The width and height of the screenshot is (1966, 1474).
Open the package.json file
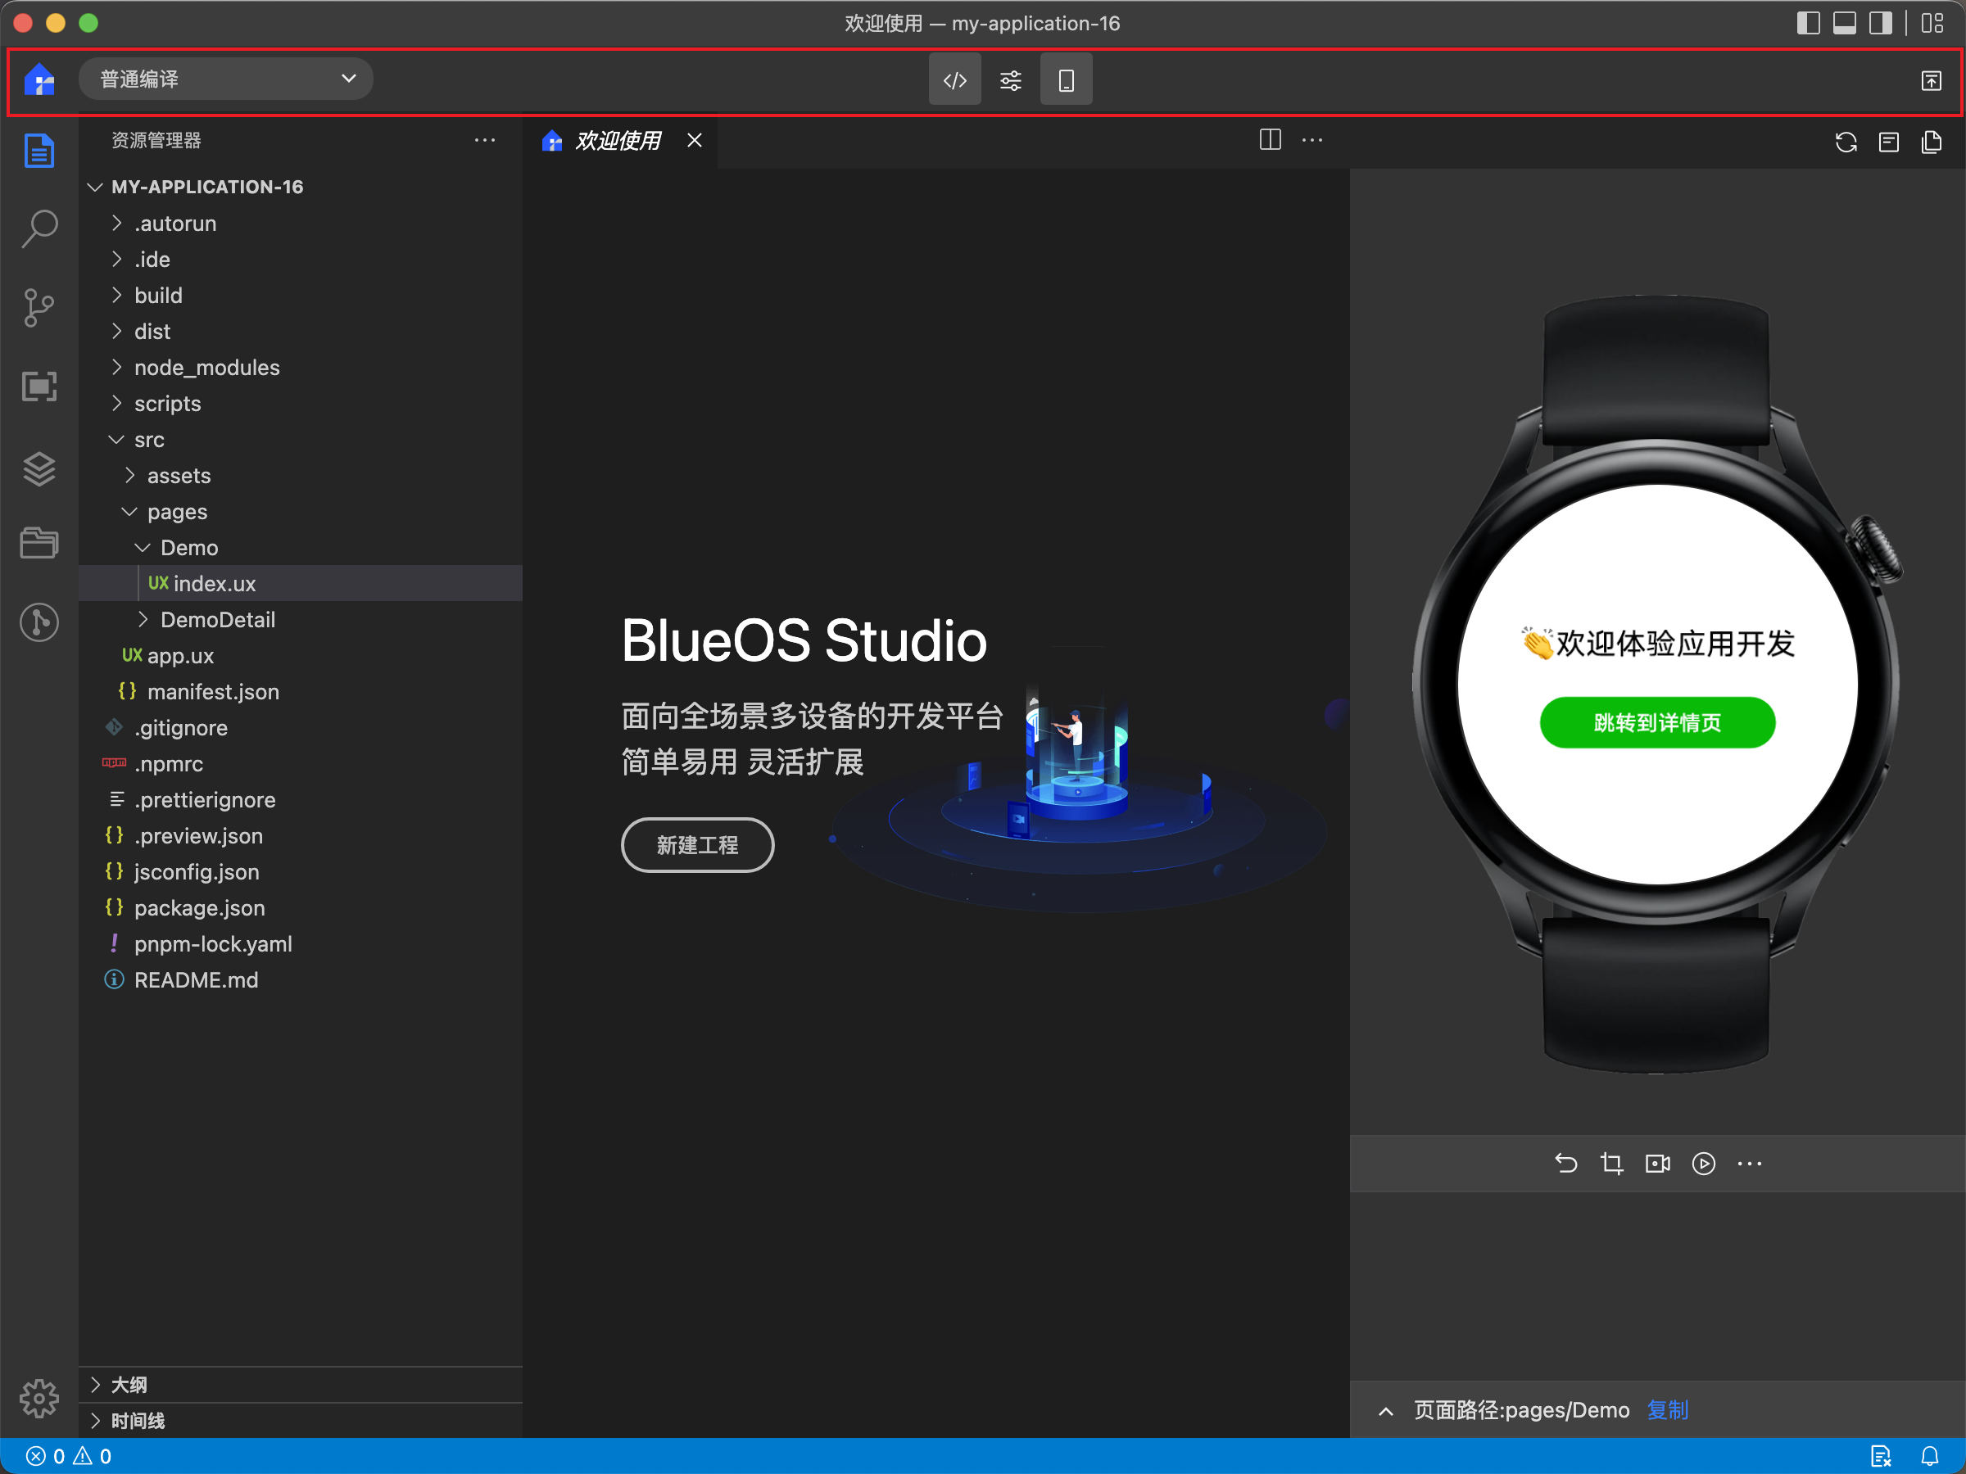(301, 908)
